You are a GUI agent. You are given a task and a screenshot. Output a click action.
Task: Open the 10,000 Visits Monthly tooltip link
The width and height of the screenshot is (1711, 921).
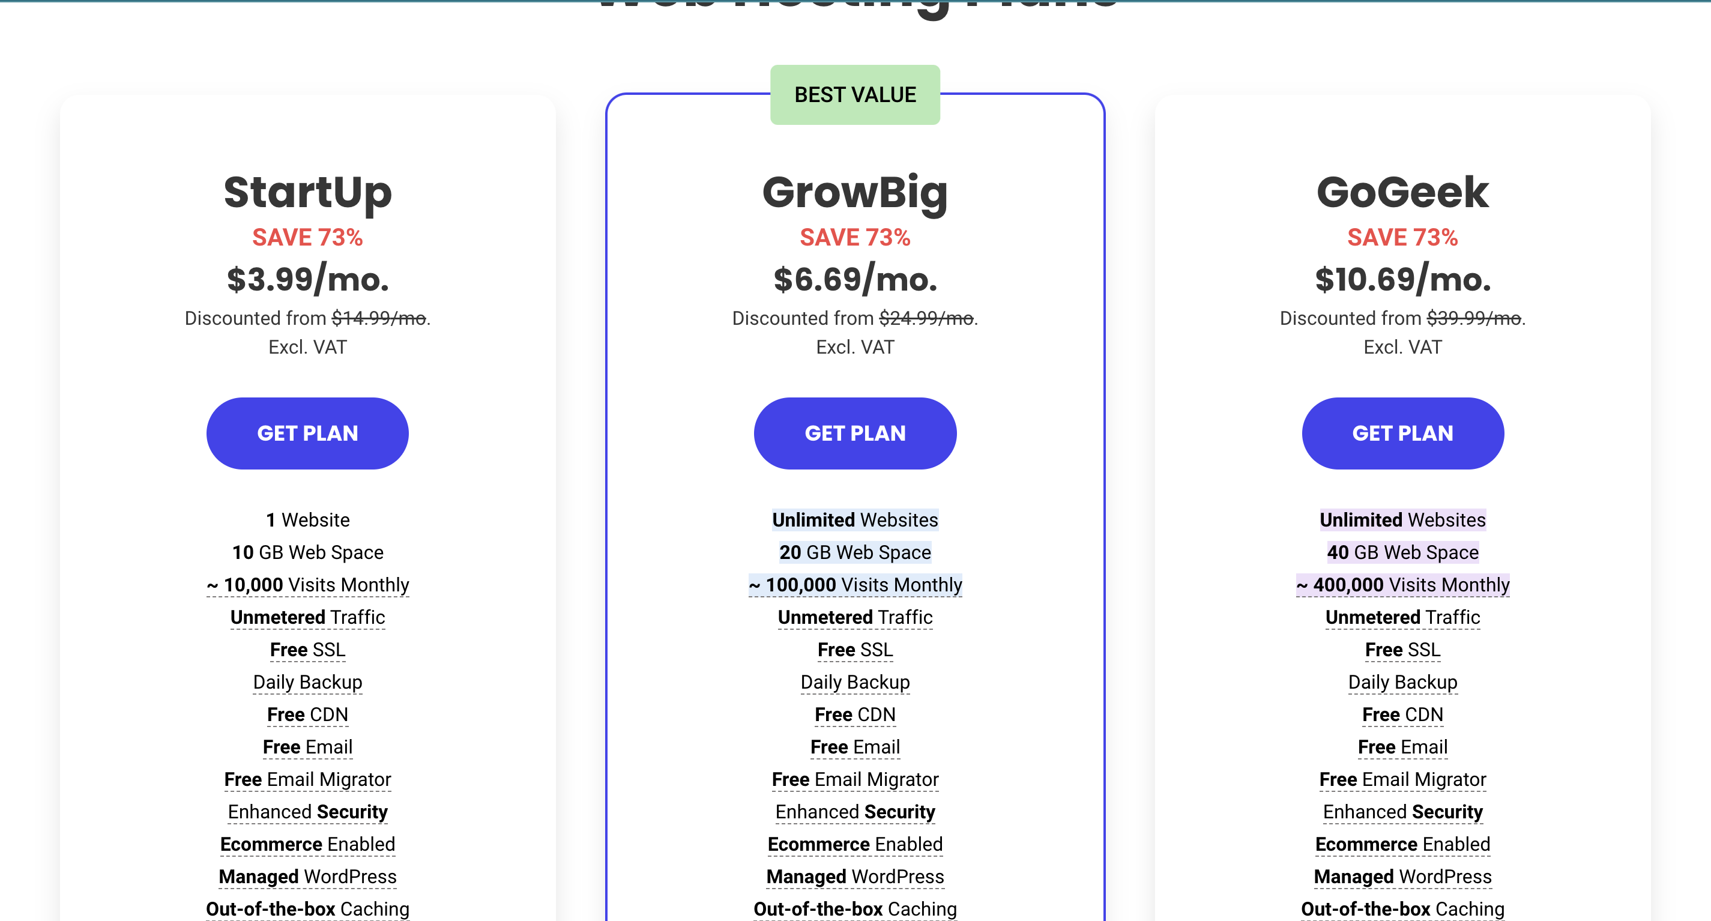point(307,585)
